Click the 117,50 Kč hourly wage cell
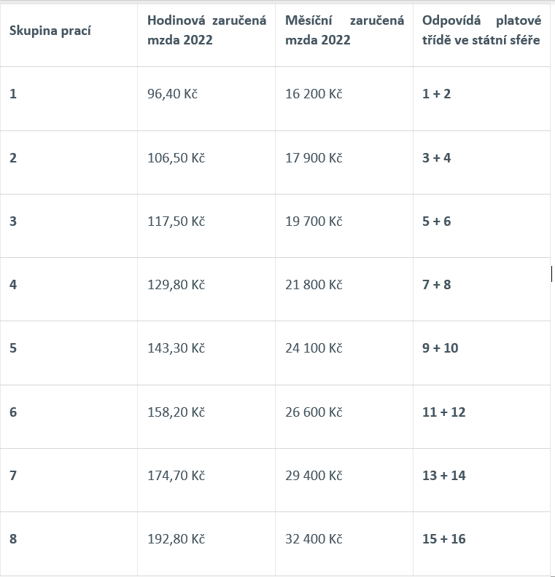This screenshot has width=555, height=577. click(176, 221)
